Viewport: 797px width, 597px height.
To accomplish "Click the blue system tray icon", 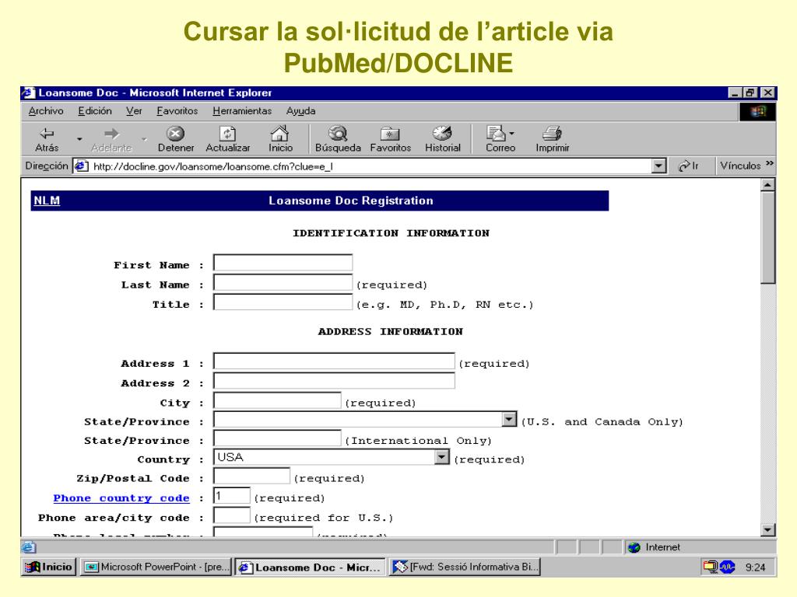I will 728,567.
